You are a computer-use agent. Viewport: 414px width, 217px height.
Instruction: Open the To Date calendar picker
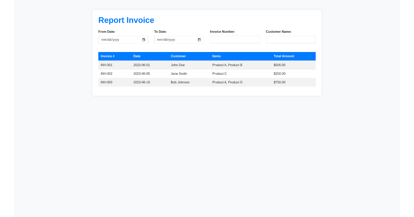click(x=199, y=40)
